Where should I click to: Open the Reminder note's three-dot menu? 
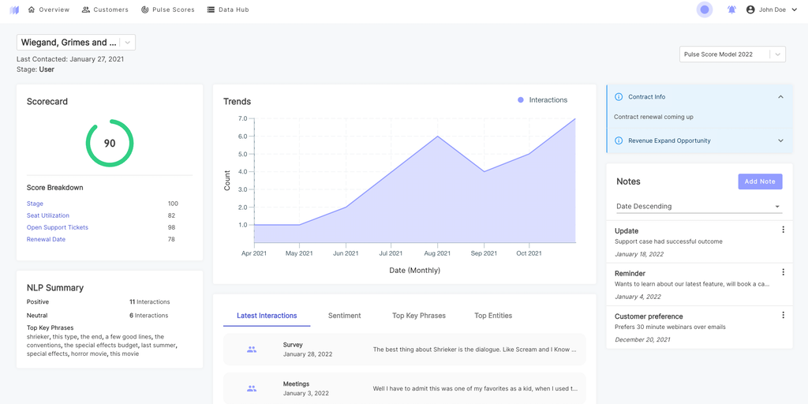tap(783, 272)
